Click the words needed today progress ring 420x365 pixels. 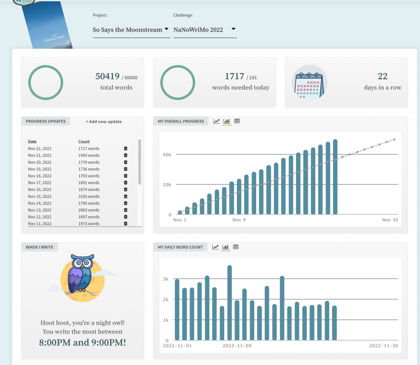(x=177, y=83)
